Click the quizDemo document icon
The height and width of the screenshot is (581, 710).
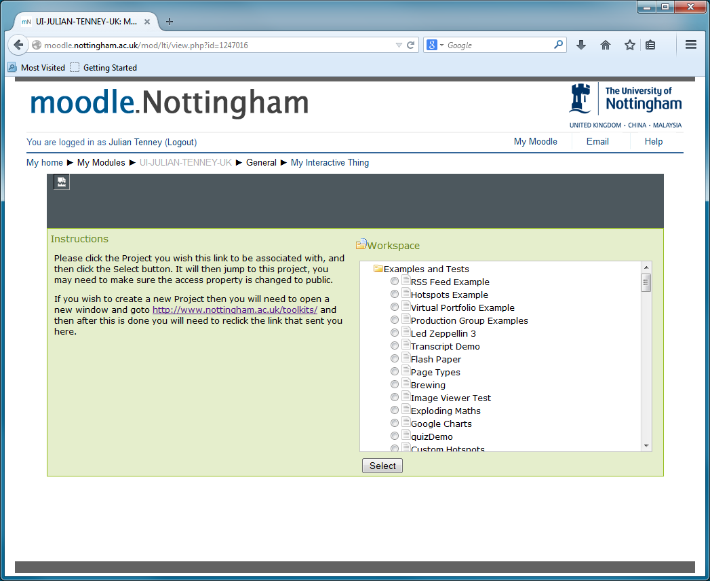pos(406,434)
